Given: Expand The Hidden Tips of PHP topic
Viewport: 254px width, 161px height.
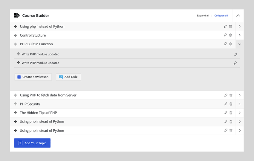Looking at the screenshot, I should (x=239, y=113).
